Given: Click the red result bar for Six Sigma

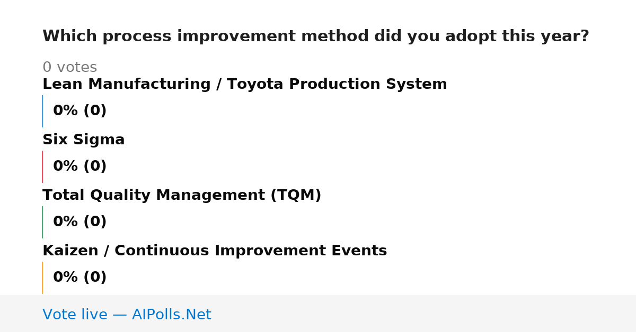Looking at the screenshot, I should (42, 167).
